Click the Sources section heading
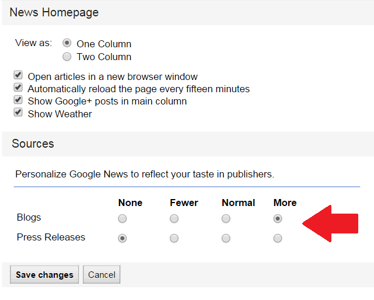 point(33,144)
